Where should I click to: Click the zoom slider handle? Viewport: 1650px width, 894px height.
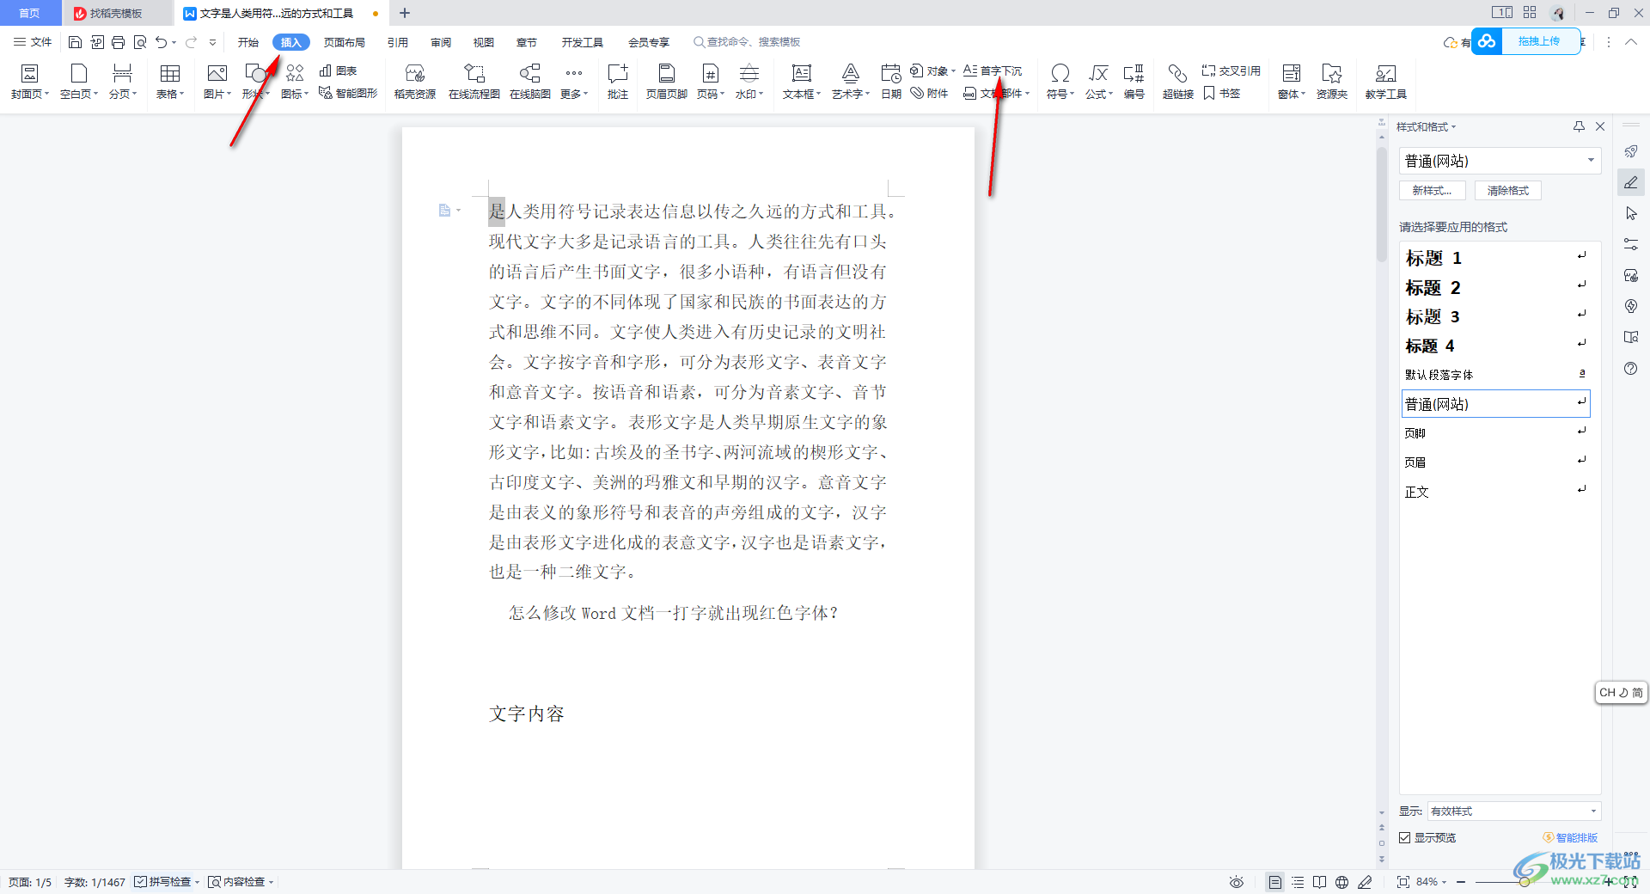[1524, 882]
